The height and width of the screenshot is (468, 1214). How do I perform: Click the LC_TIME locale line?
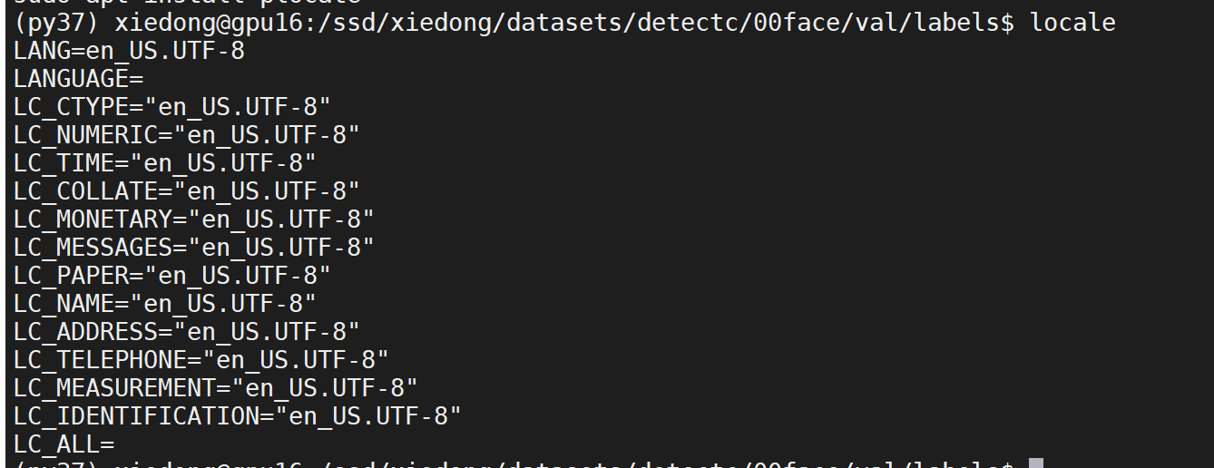click(x=165, y=163)
